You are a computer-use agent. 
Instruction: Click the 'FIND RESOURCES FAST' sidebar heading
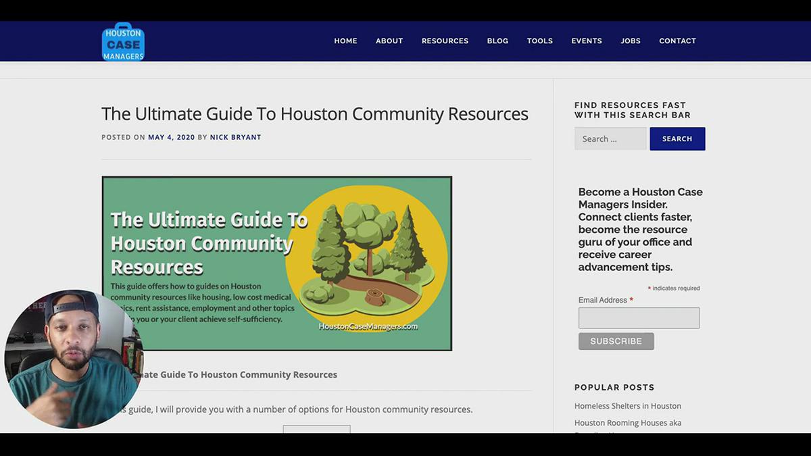pyautogui.click(x=633, y=110)
